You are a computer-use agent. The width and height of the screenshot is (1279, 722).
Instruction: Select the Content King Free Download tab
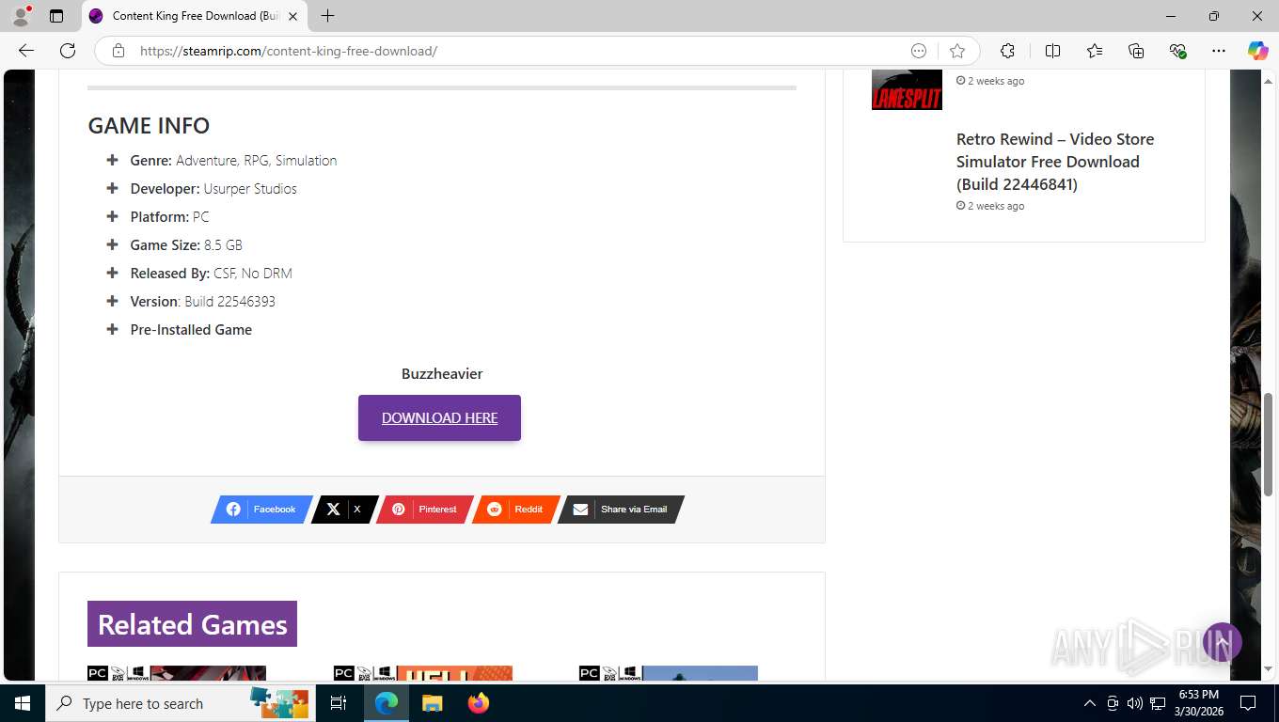195,16
